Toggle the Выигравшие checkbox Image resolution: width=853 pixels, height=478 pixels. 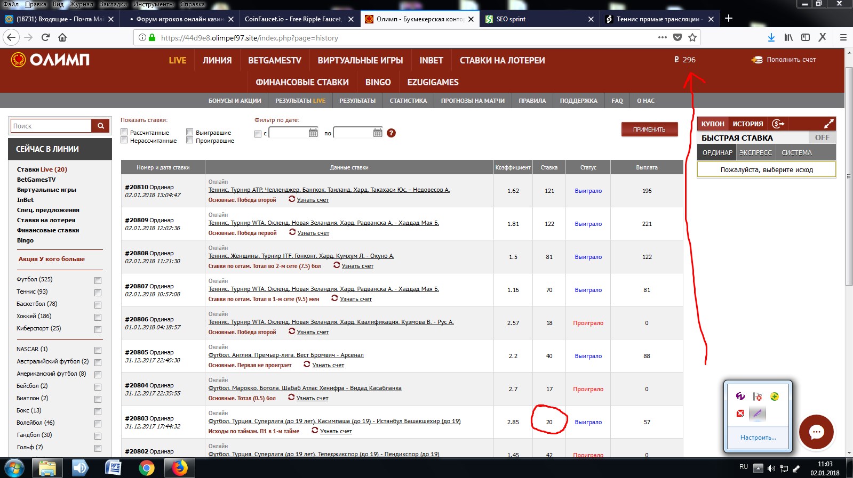point(189,132)
